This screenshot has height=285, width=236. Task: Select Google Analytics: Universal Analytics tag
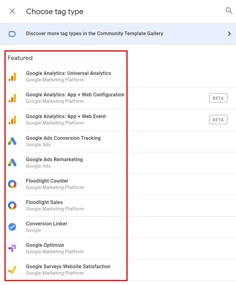tap(68, 73)
